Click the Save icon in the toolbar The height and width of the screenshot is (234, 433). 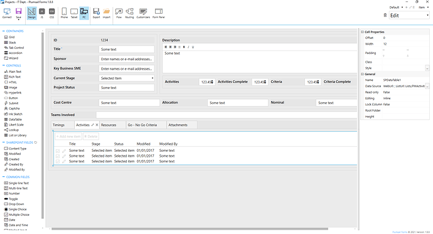18,11
